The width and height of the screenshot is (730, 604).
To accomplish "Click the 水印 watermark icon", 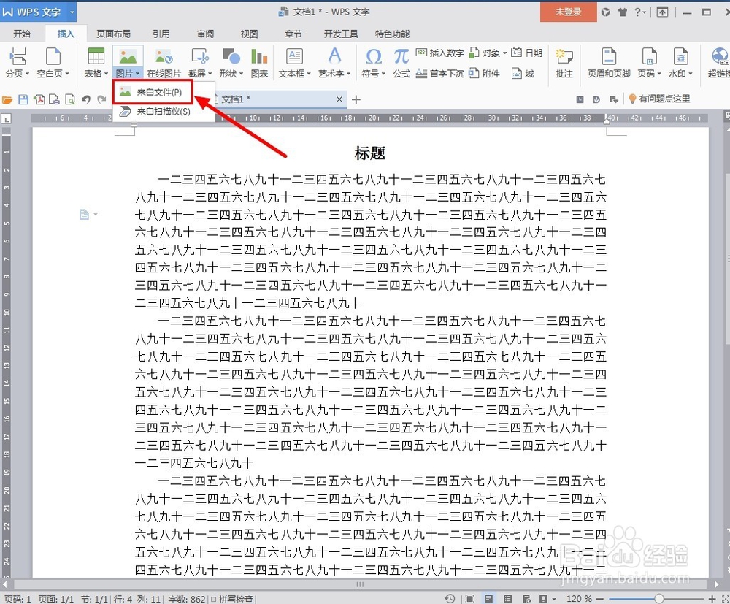I will [x=680, y=56].
